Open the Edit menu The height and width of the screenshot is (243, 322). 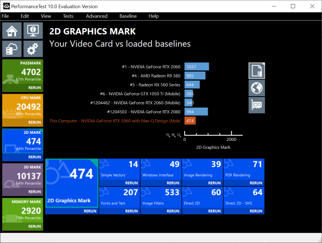(25, 16)
